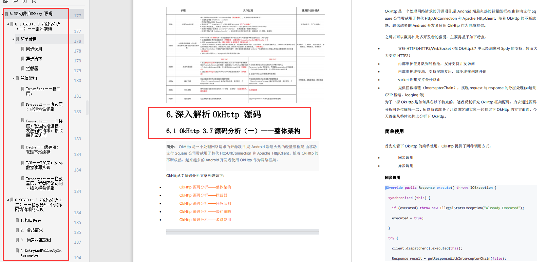
Task: Click page number 180 next to '总体架构'
Action: coord(78,81)
